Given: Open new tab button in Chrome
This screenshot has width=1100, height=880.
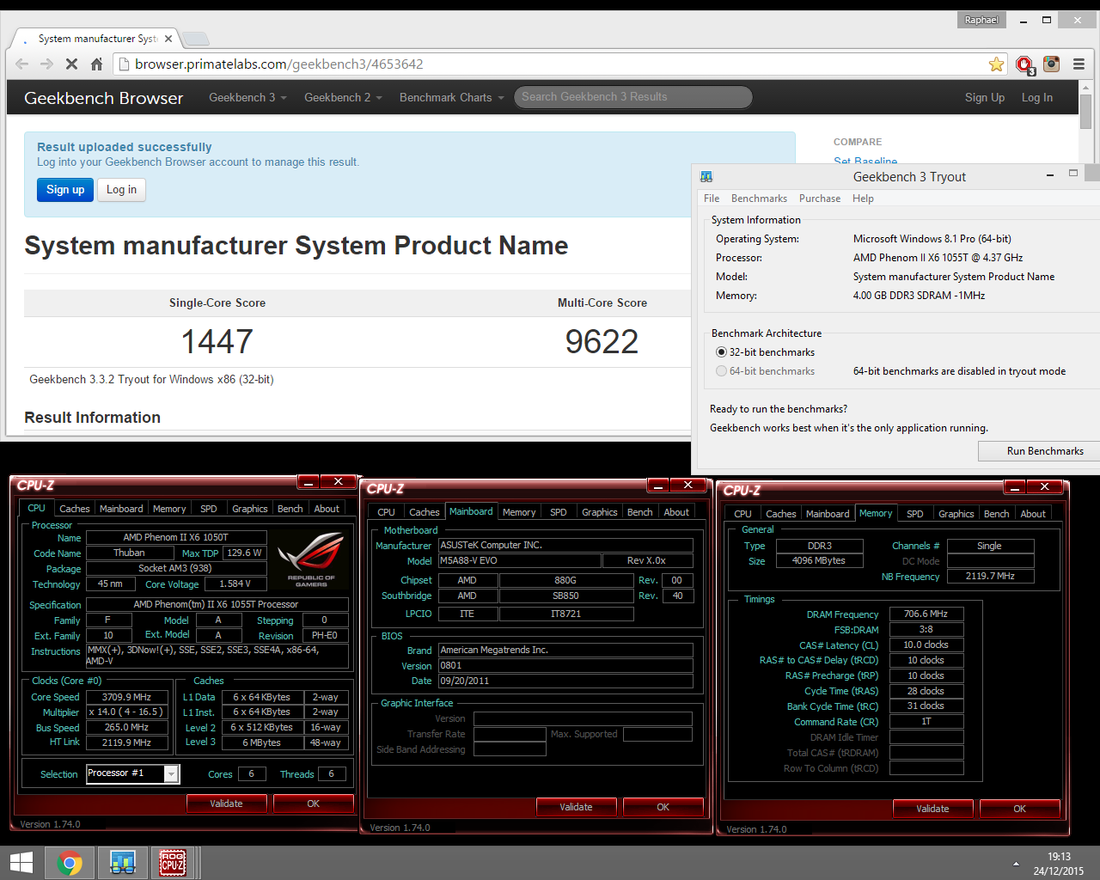Looking at the screenshot, I should (x=196, y=39).
